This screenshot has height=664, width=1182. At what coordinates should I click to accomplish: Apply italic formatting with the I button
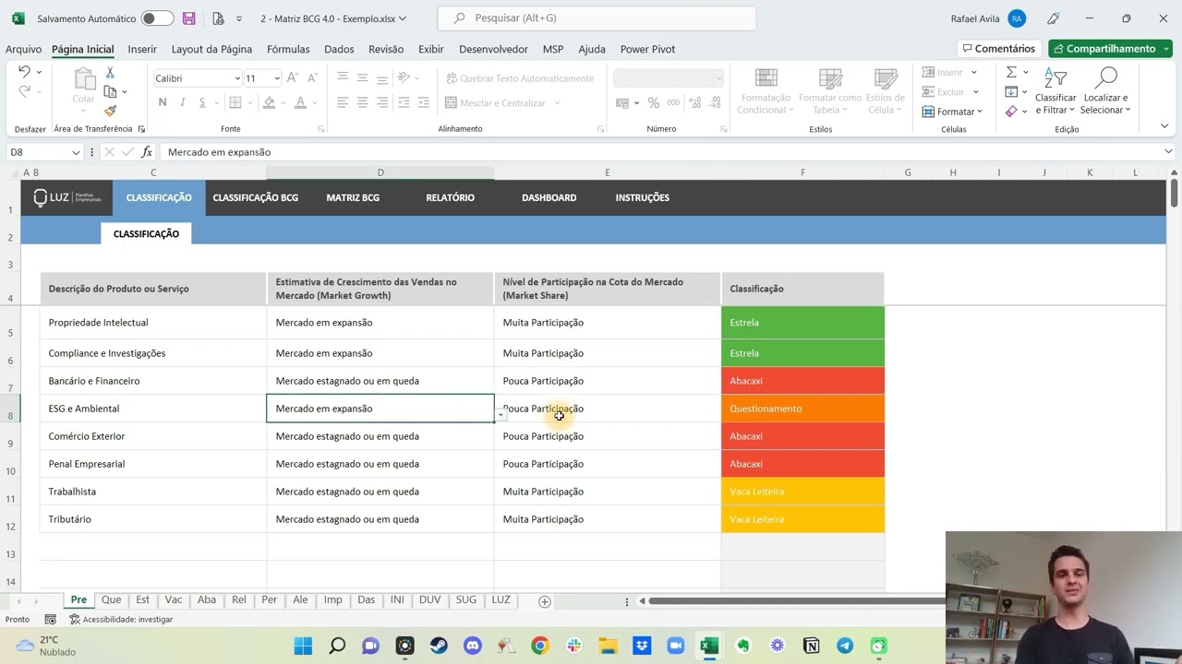click(x=182, y=102)
